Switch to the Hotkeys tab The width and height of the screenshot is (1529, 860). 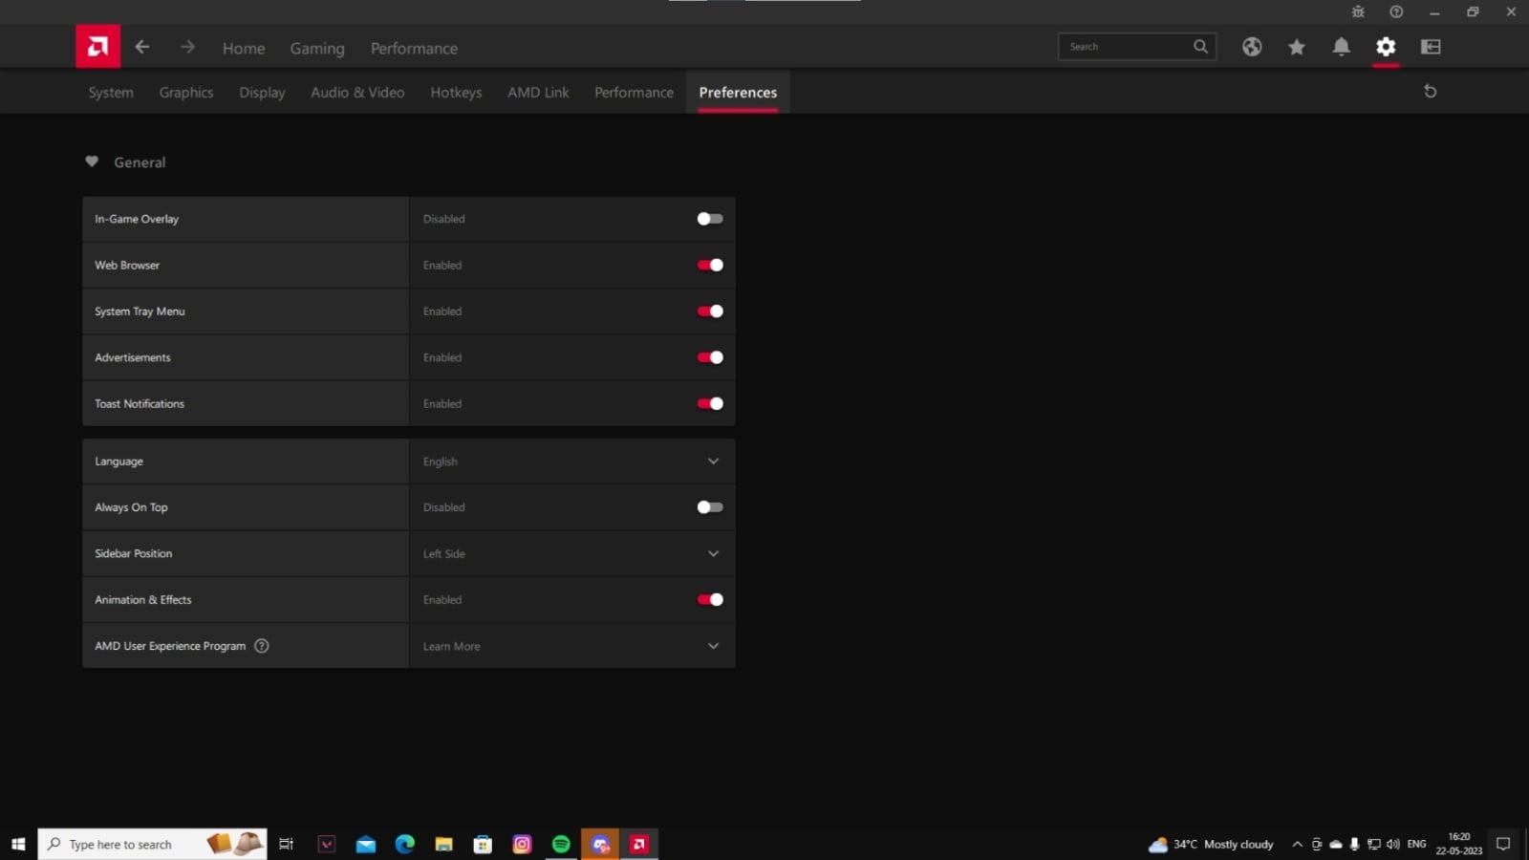click(x=456, y=92)
